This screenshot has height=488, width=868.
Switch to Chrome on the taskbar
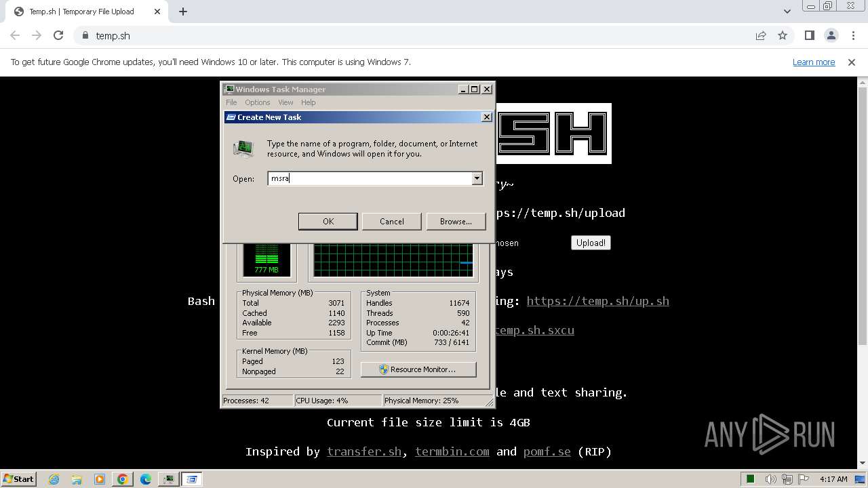[x=123, y=479]
